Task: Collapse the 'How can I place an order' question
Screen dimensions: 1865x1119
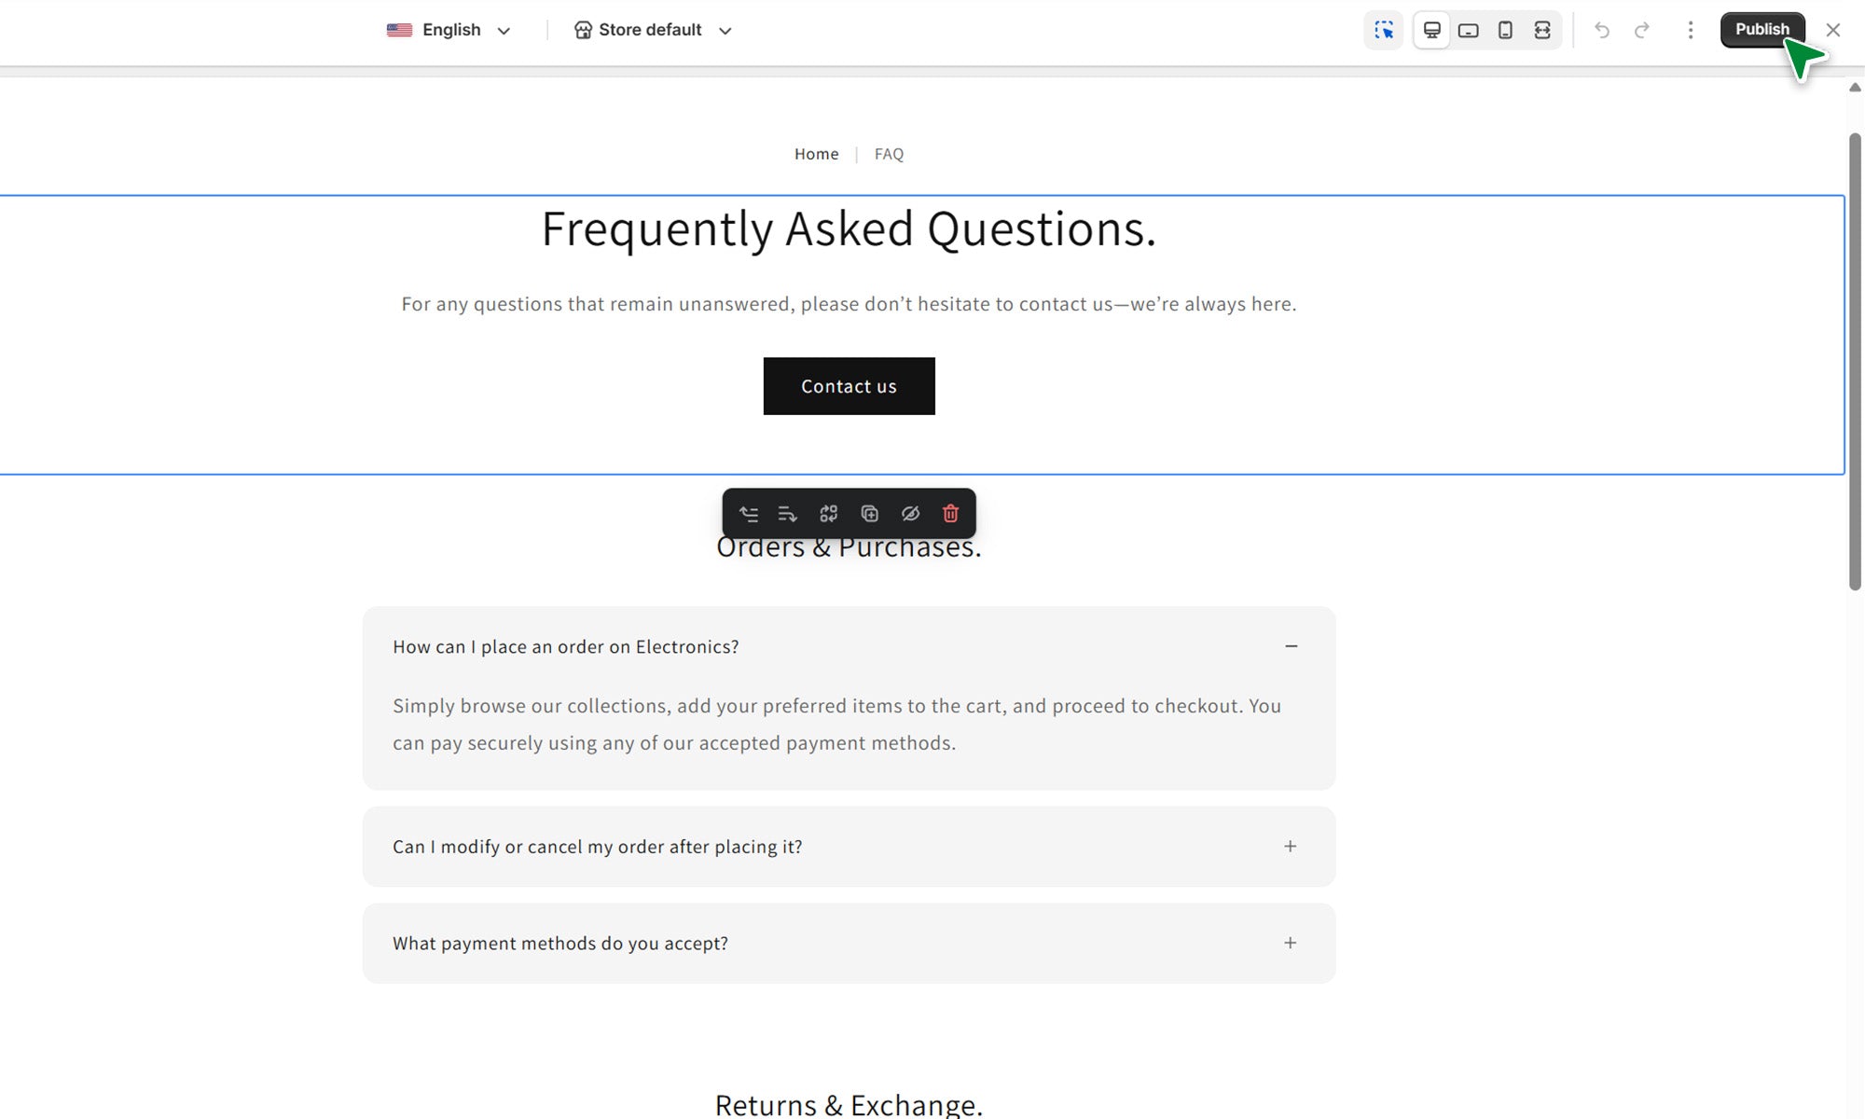Action: [x=1291, y=646]
